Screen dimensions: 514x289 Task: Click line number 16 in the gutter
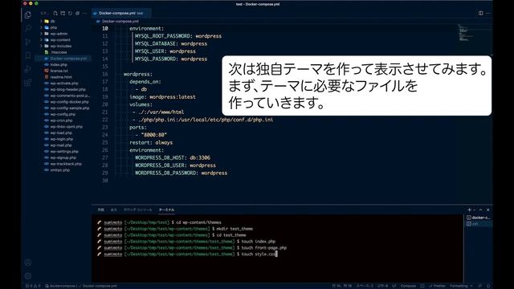pyautogui.click(x=105, y=74)
